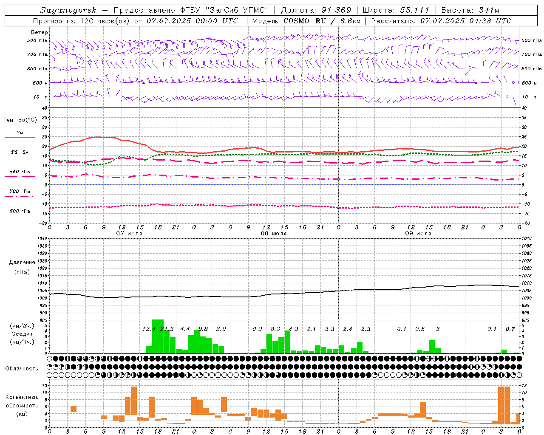Select the "(мм/3ч.)" unit label
Screen dimensions: 544x435
coord(22,326)
